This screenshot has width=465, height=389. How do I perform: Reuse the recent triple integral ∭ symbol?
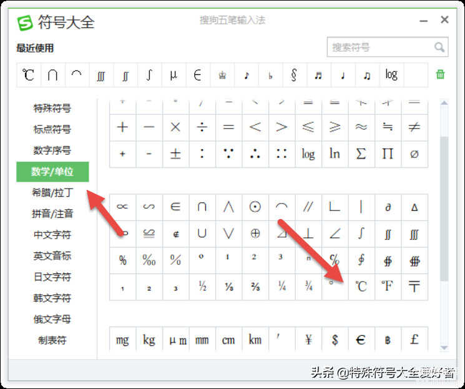[x=101, y=75]
